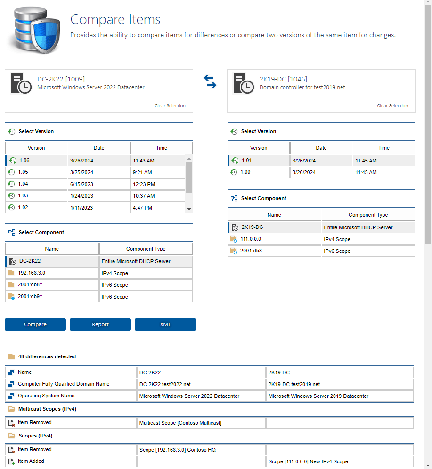The height and width of the screenshot is (469, 432).
Task: Select the 6/15/2023 date cell
Action: [99, 184]
